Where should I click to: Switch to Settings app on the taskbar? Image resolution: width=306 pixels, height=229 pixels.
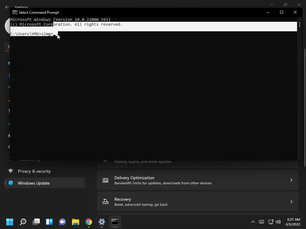[x=102, y=222]
